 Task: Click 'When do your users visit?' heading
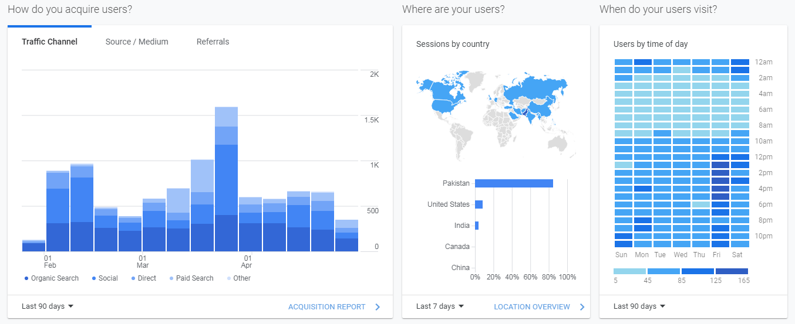pyautogui.click(x=658, y=9)
